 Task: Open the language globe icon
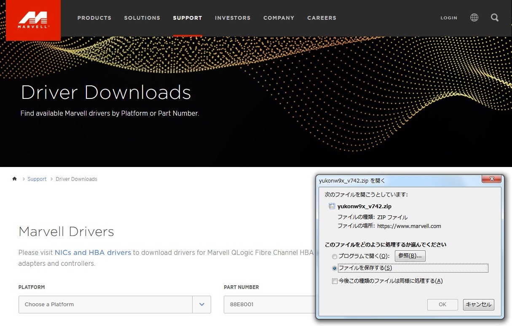point(474,18)
